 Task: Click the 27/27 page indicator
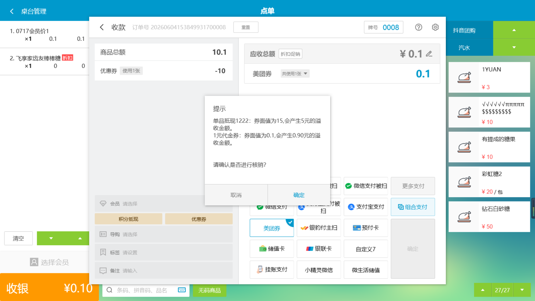click(x=502, y=290)
